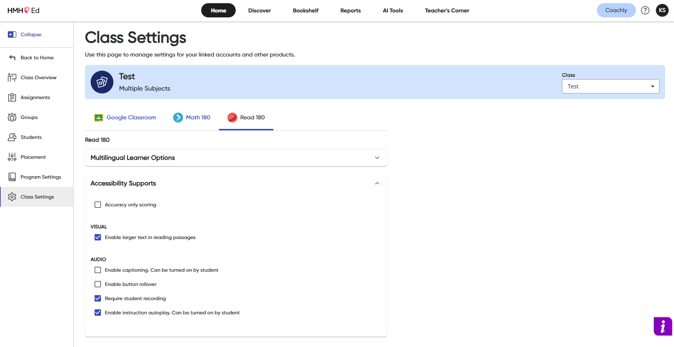Click the Groups icon in sidebar
674x347 pixels.
(12, 117)
